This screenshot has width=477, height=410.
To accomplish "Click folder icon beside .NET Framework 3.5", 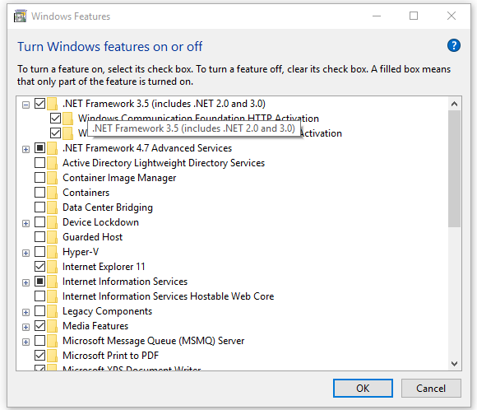I will coord(53,104).
